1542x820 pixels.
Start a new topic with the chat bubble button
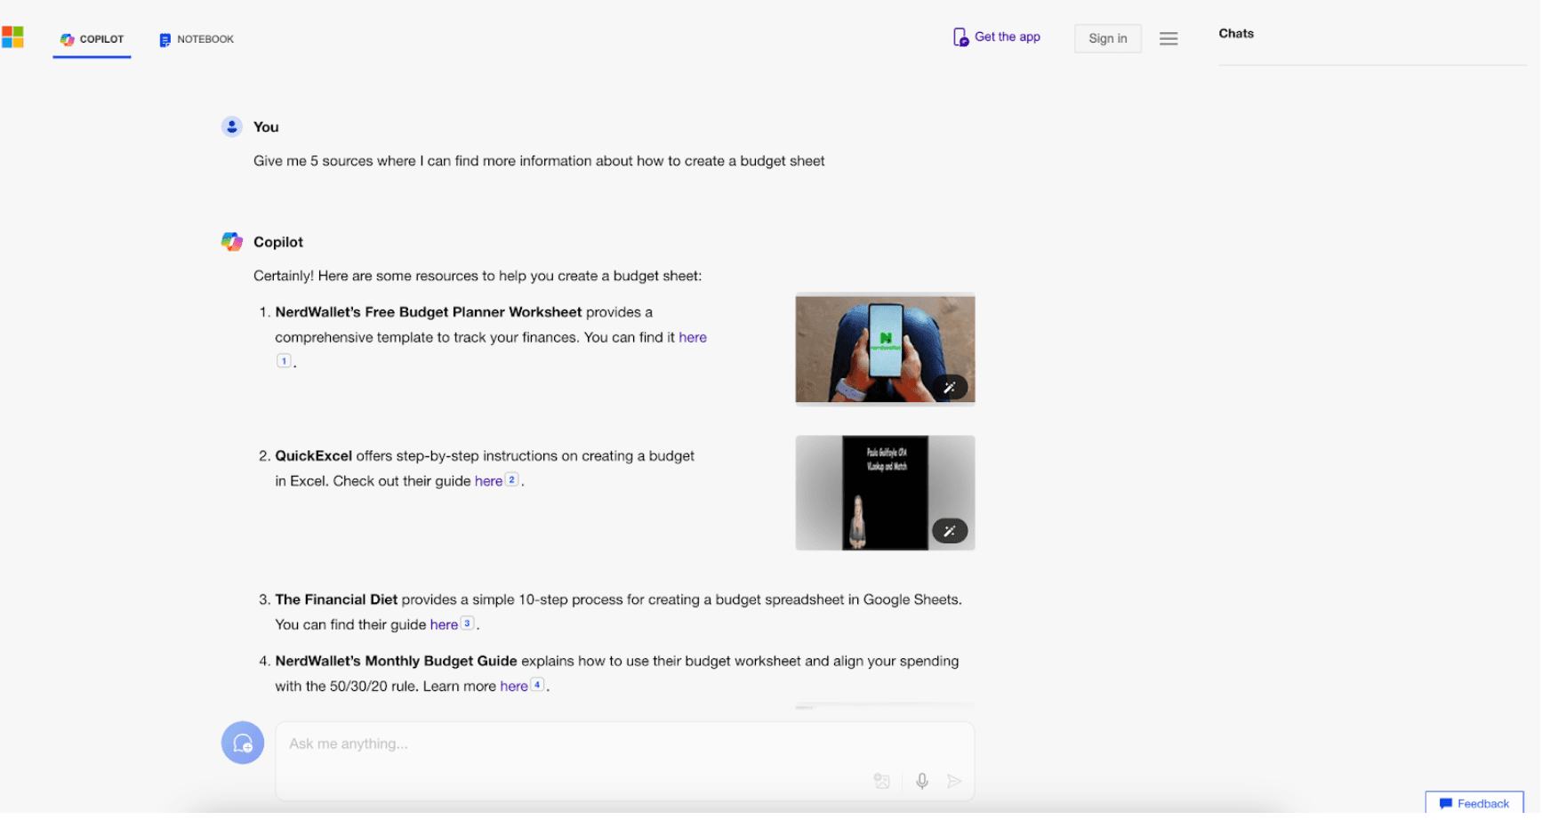tap(243, 743)
